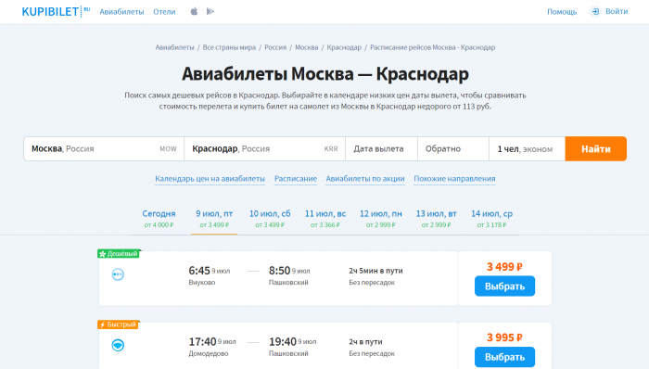Go to Все страны мира breadcrumb
This screenshot has width=649, height=369.
tap(229, 47)
